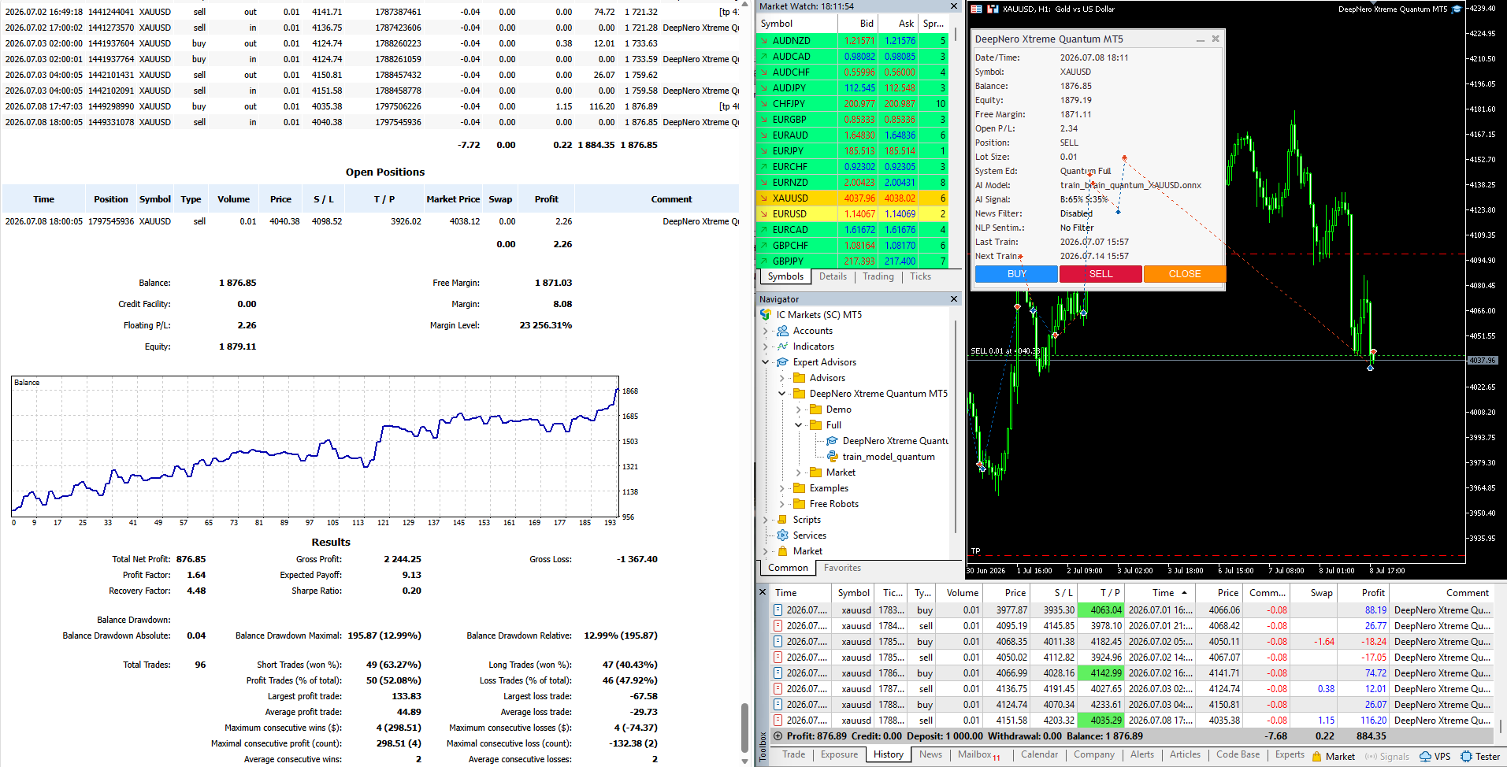Open the Experts tab in the Toolbox
This screenshot has width=1507, height=767.
1290,754
